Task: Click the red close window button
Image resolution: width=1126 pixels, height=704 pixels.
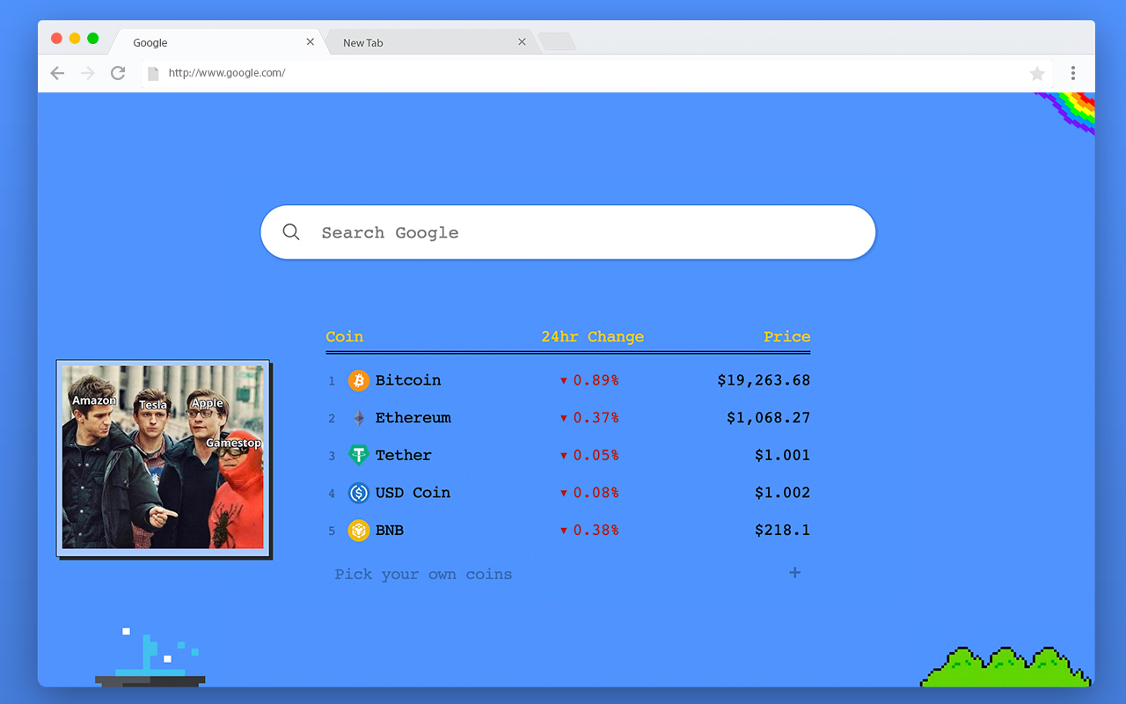Action: pos(56,39)
